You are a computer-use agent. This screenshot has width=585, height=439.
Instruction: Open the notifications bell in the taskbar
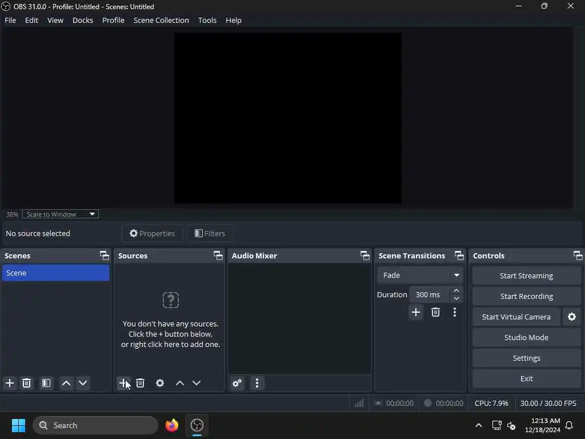[570, 425]
